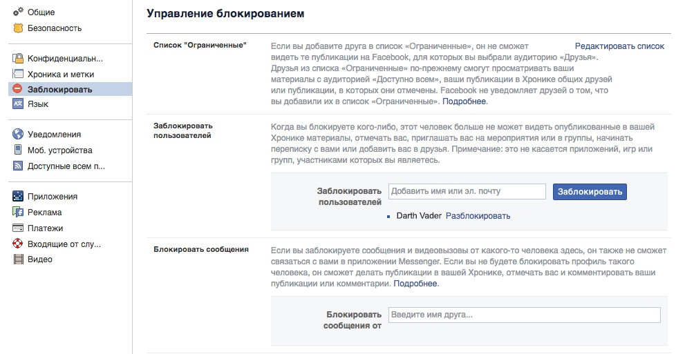685x354 pixels.
Task: Click the RSS feed icon for Доступные всем
Action: (19, 166)
